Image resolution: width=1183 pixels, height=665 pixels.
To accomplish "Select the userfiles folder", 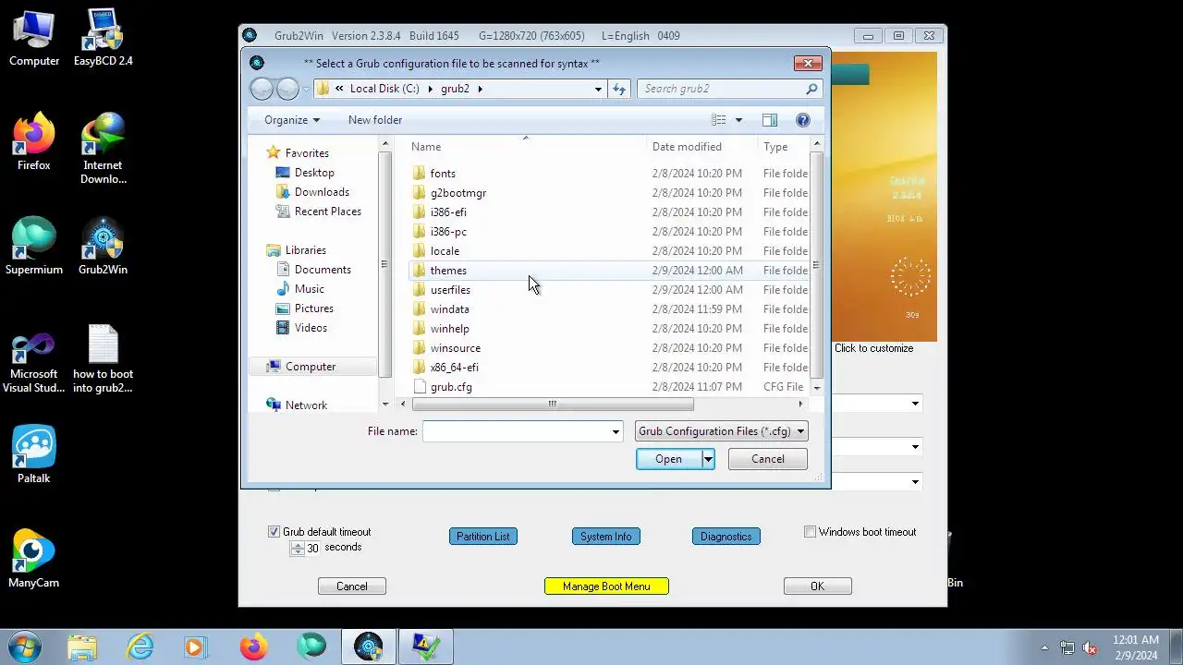I will (450, 290).
